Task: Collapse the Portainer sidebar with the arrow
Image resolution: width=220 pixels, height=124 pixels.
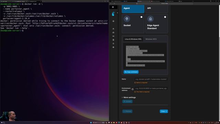Action: [x=118, y=13]
